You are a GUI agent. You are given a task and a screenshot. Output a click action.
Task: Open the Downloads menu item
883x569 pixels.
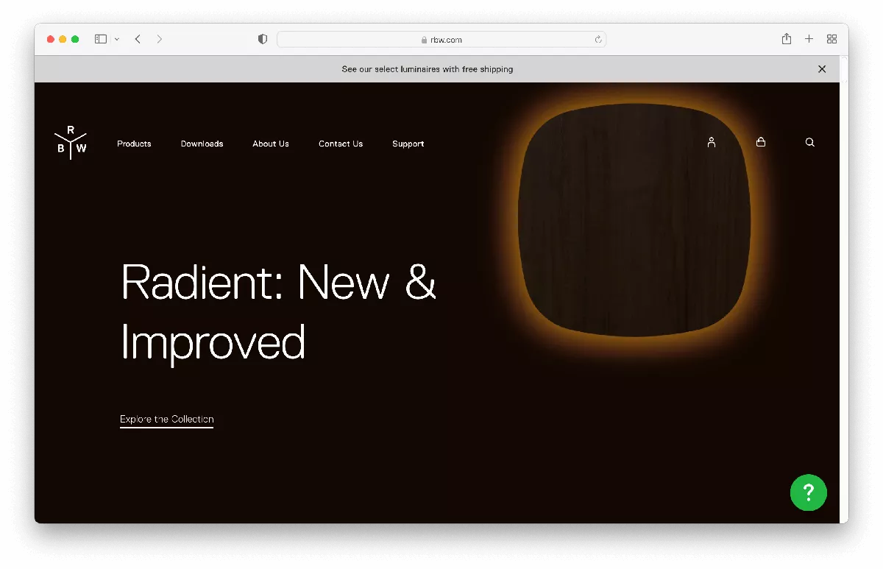[x=202, y=144]
